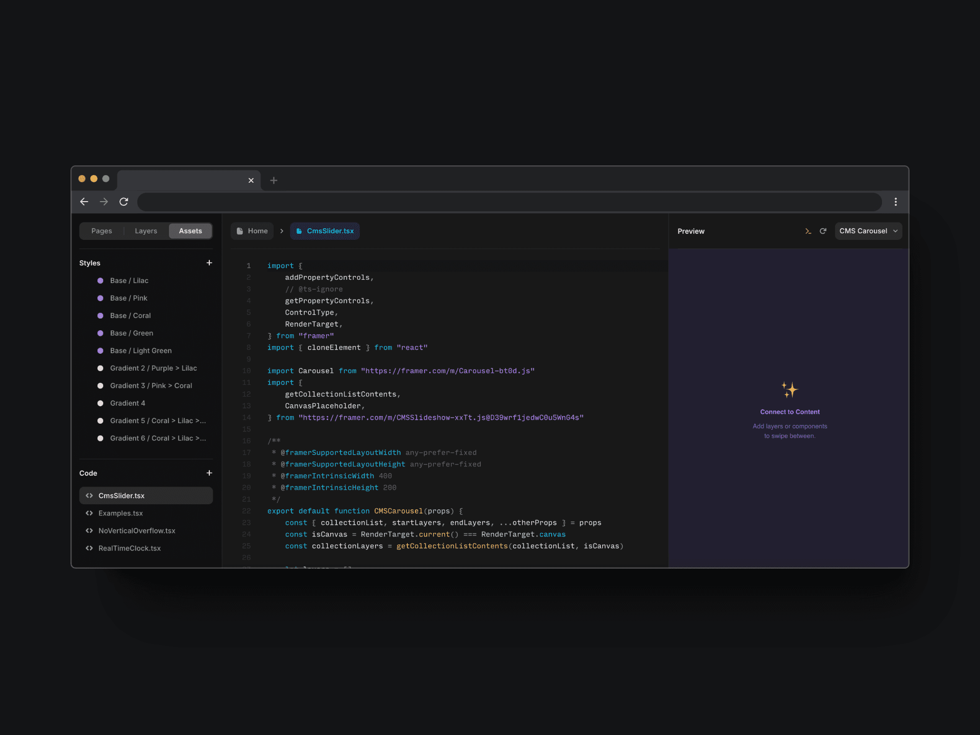The height and width of the screenshot is (735, 980).
Task: Pick the Base / Lilac color swatch
Action: click(x=100, y=281)
